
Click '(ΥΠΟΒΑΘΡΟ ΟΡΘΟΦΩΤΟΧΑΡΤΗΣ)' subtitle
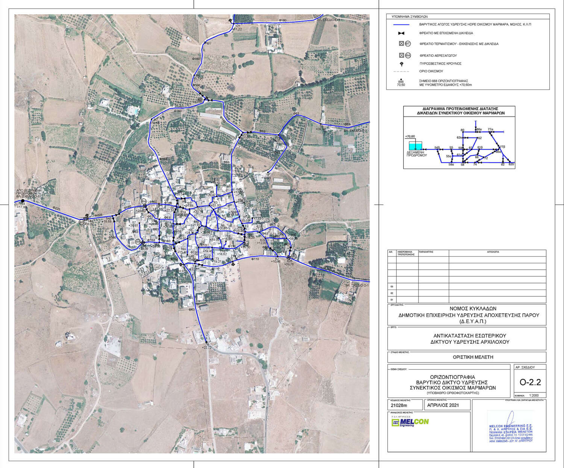tap(453, 393)
